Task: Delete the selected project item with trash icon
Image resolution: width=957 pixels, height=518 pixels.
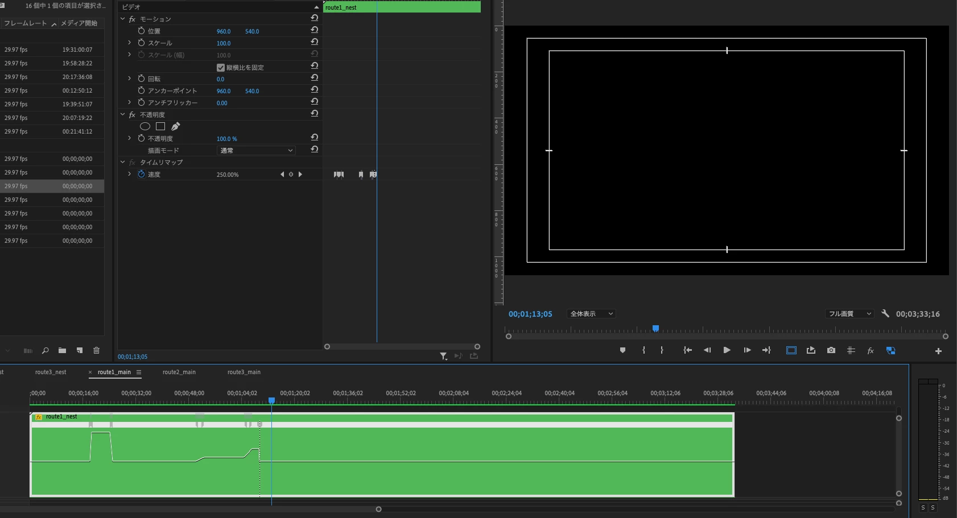Action: tap(96, 350)
